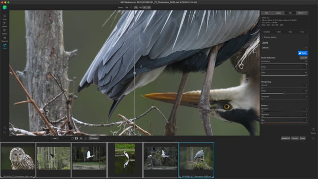Click the Luminance value field
Viewport: 318px width, 179px height.
click(306, 61)
